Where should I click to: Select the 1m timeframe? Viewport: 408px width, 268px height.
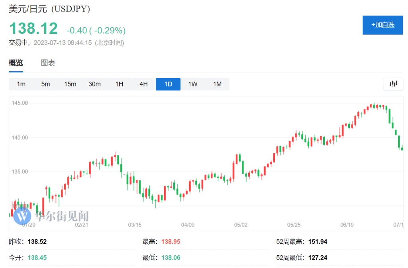tap(21, 84)
